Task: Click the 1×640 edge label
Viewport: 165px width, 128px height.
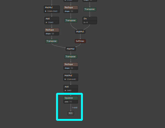Action: point(74,108)
